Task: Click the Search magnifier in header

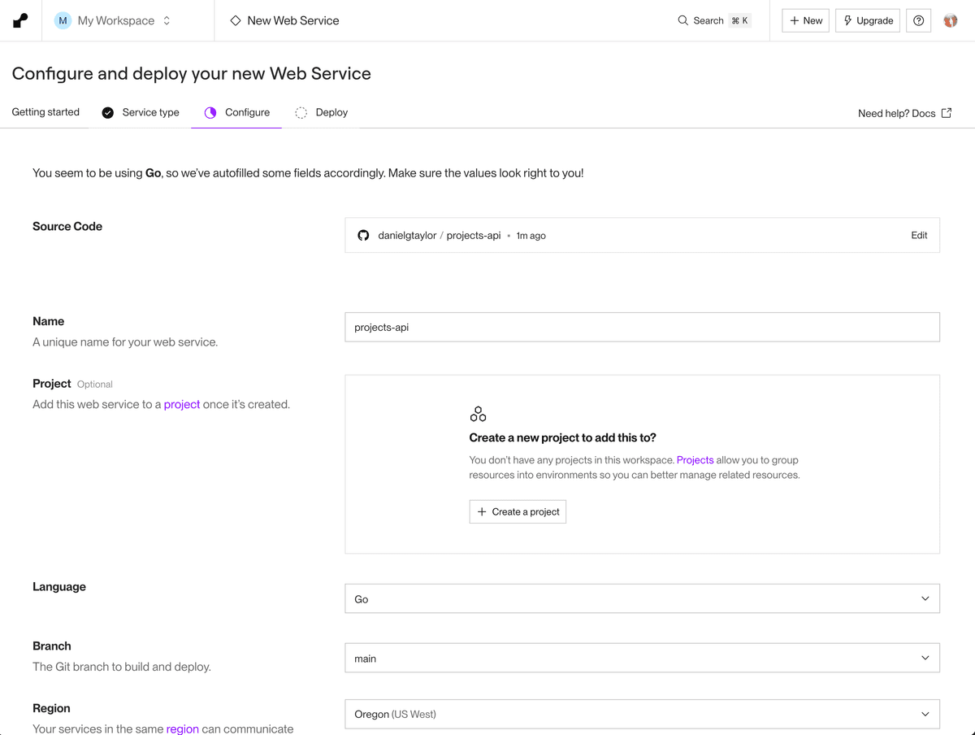Action: click(682, 20)
